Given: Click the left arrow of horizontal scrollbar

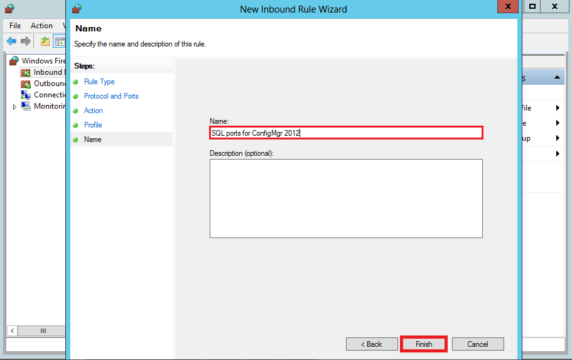Looking at the screenshot, I should [11, 330].
